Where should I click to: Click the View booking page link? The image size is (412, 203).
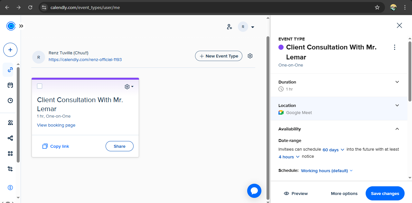[x=56, y=125]
